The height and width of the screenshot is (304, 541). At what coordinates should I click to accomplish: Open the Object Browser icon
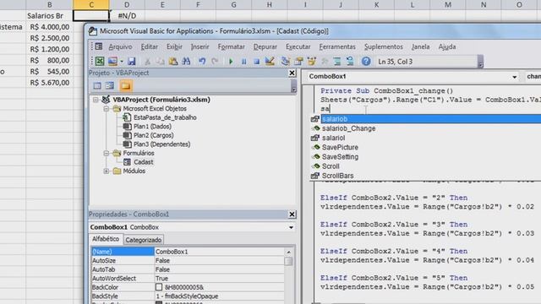point(312,62)
